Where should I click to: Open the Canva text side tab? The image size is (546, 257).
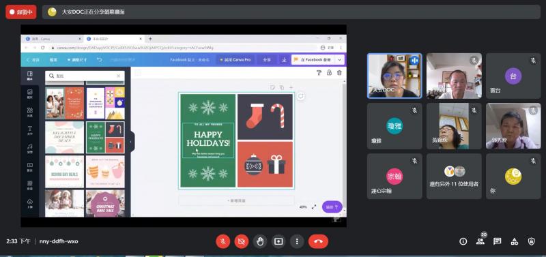[30, 130]
